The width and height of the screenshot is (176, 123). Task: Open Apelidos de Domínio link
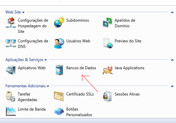125,23
